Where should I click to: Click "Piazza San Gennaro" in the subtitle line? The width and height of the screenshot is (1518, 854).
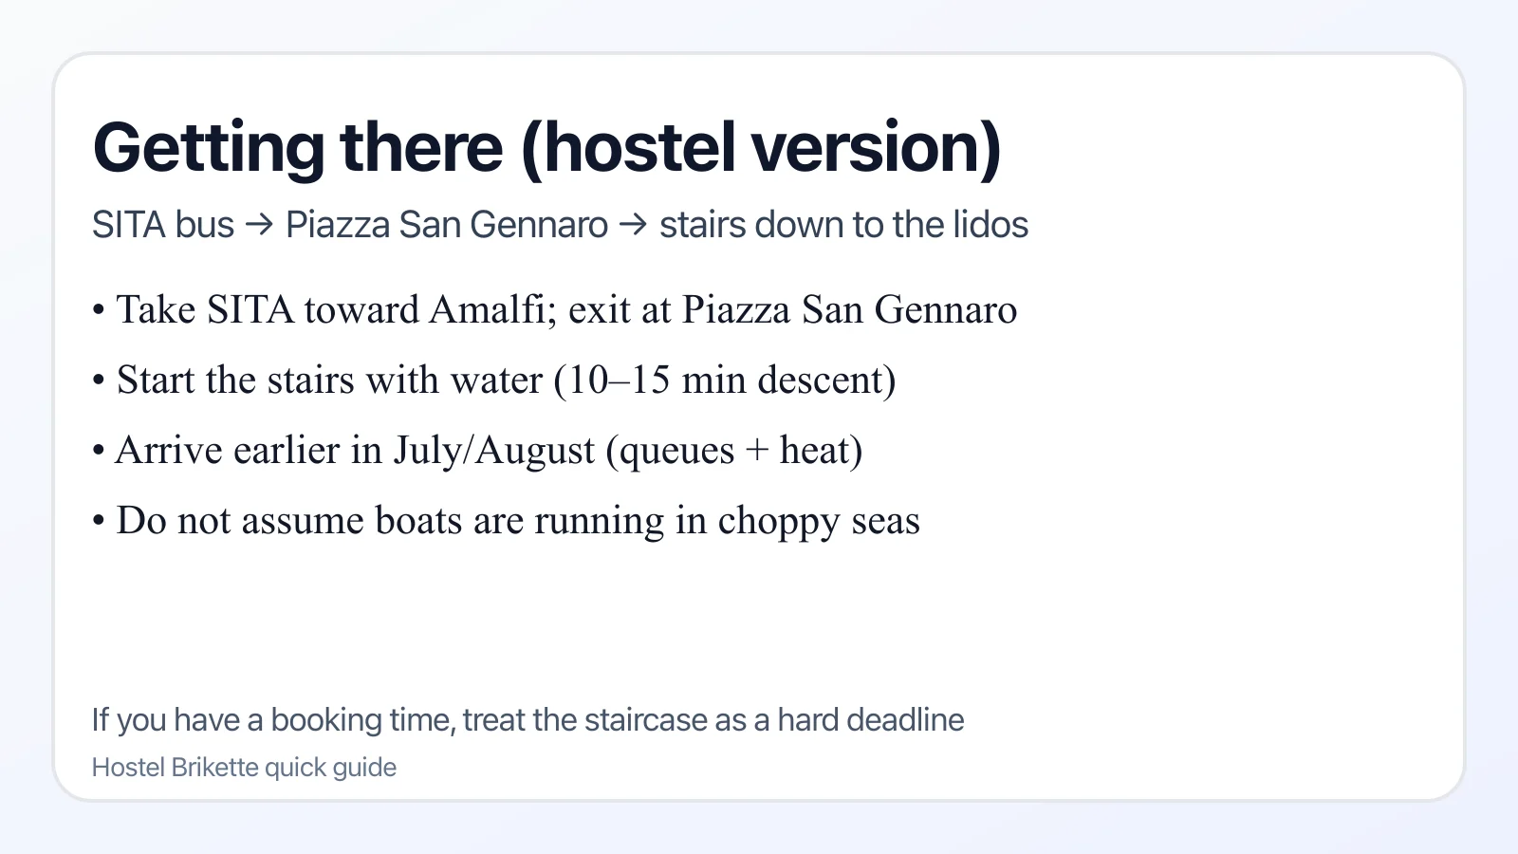click(x=446, y=226)
